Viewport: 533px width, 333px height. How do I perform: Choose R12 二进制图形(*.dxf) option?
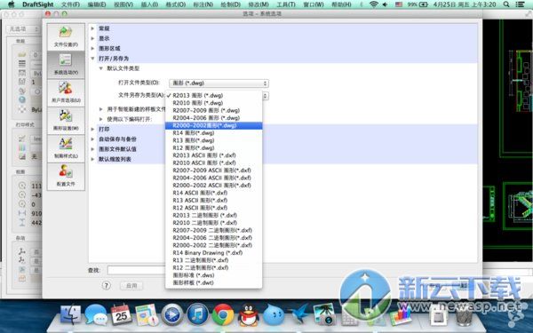tap(213, 268)
